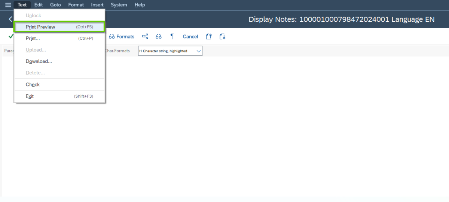Open the Edit menu

click(39, 5)
